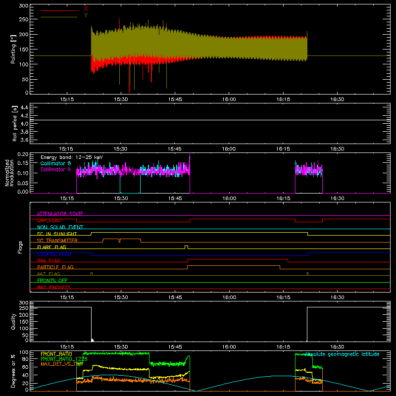The width and height of the screenshot is (396, 396).
Task: Click the raised PARTICLE_FLAG segment
Action: click(x=234, y=266)
